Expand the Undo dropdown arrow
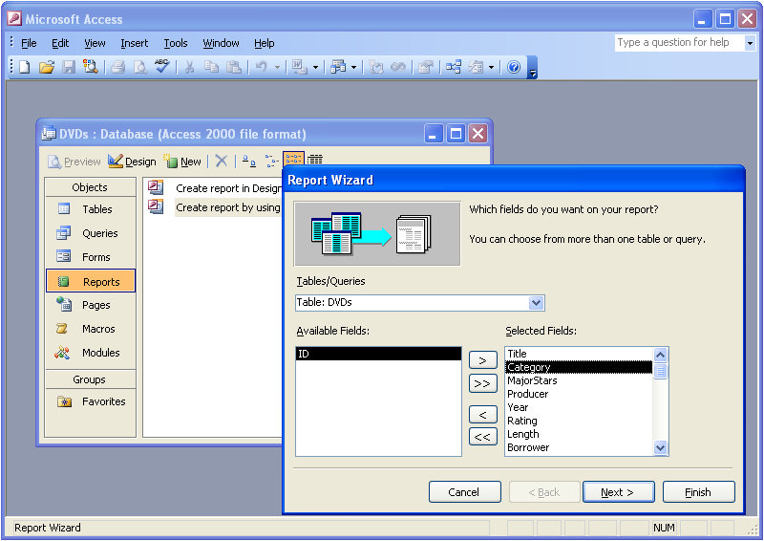 (x=277, y=67)
